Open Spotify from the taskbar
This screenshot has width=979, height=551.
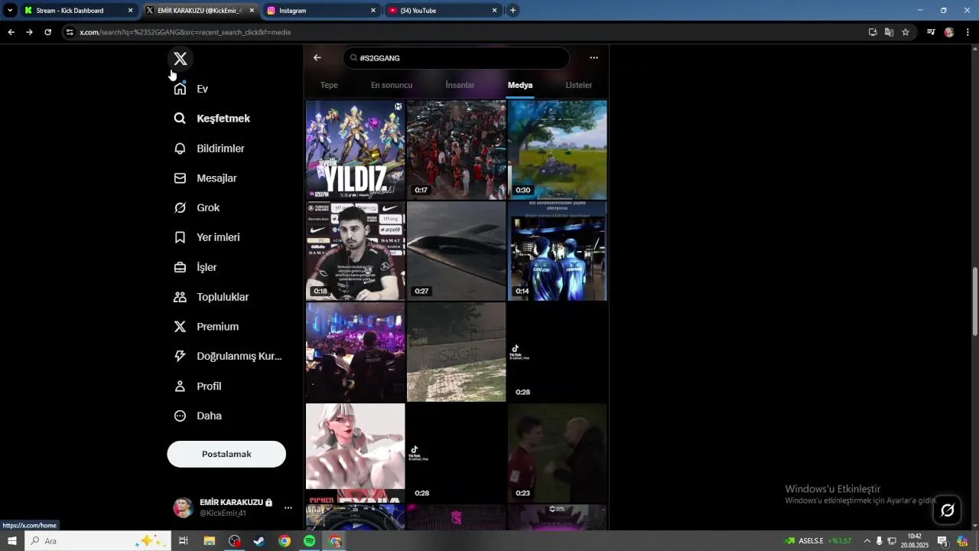[309, 541]
